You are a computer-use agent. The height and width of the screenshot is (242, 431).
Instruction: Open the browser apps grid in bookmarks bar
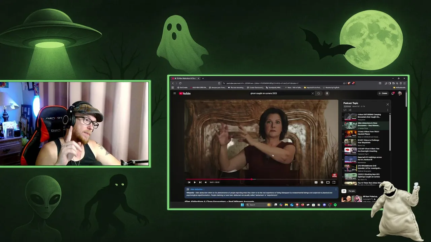(172, 87)
